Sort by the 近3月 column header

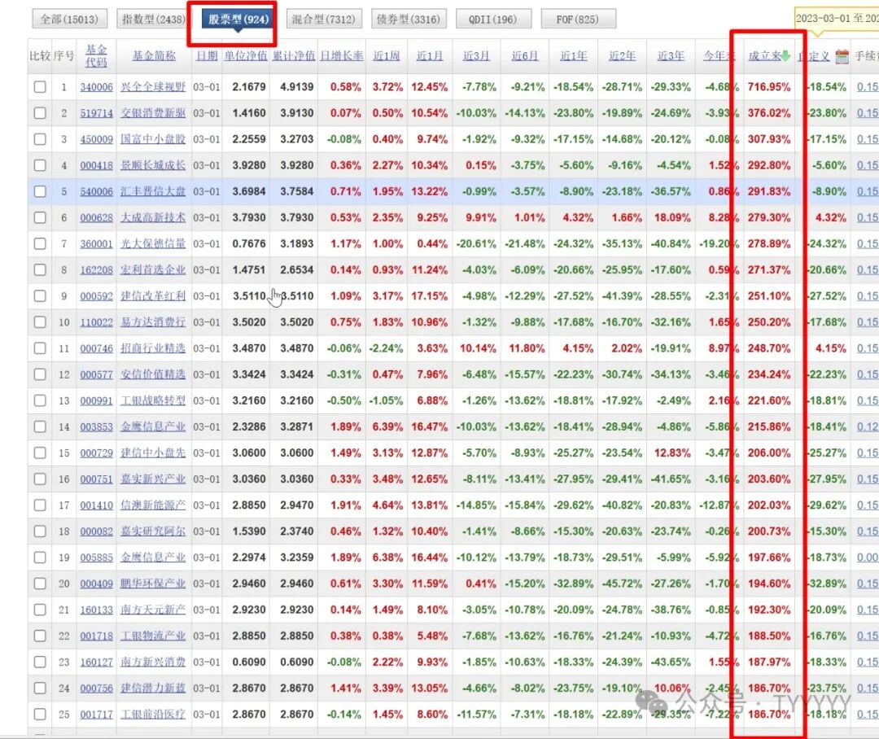pos(476,56)
